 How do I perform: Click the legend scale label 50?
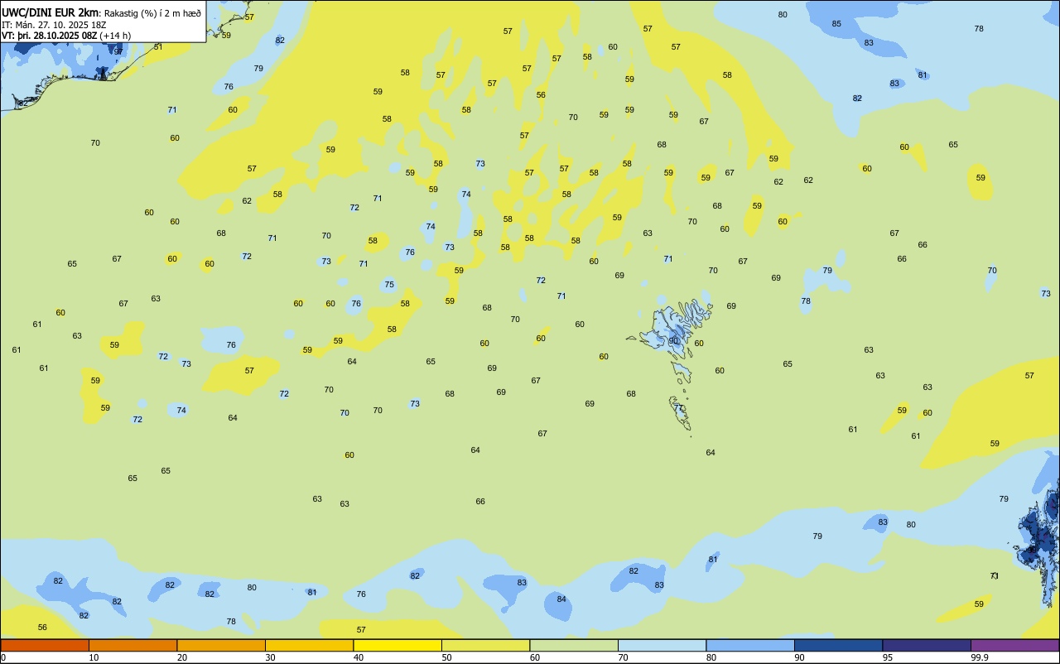[x=446, y=657]
